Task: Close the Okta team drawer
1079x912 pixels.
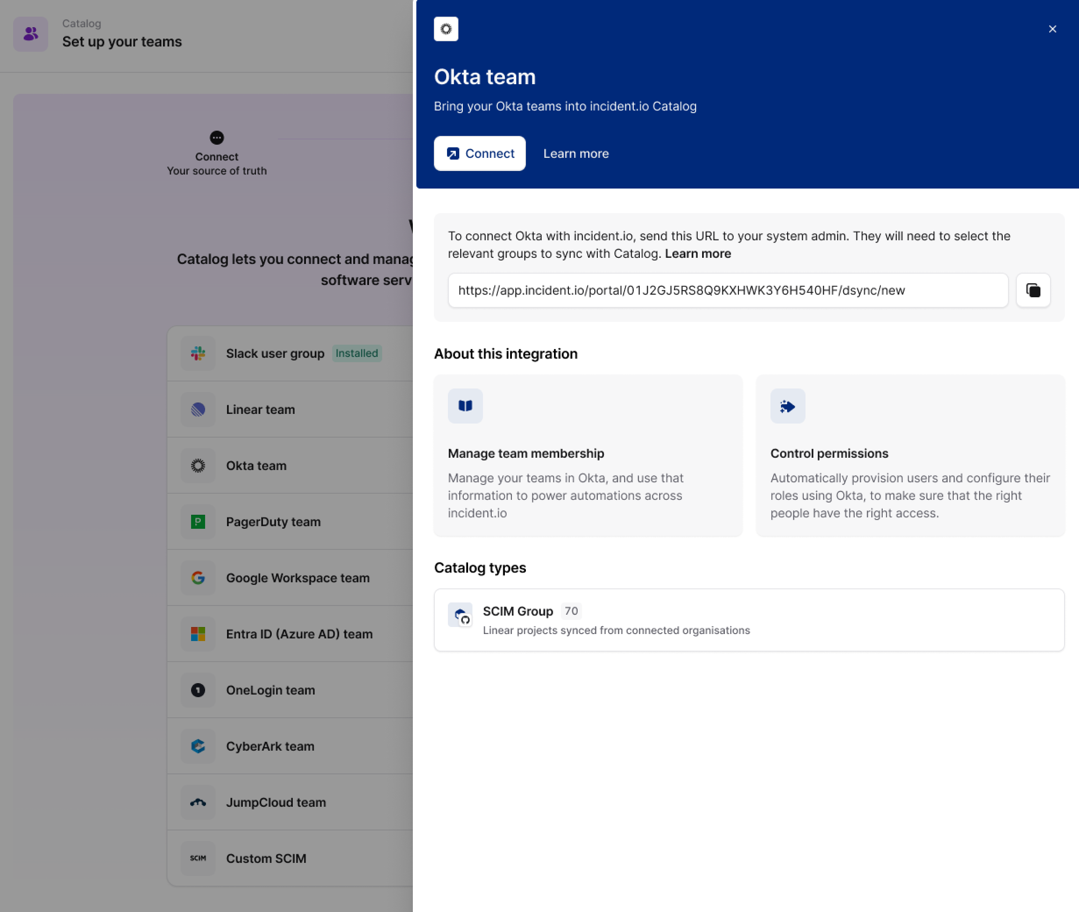Action: [x=1052, y=29]
